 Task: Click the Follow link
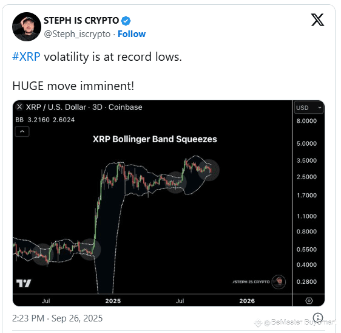coord(132,34)
